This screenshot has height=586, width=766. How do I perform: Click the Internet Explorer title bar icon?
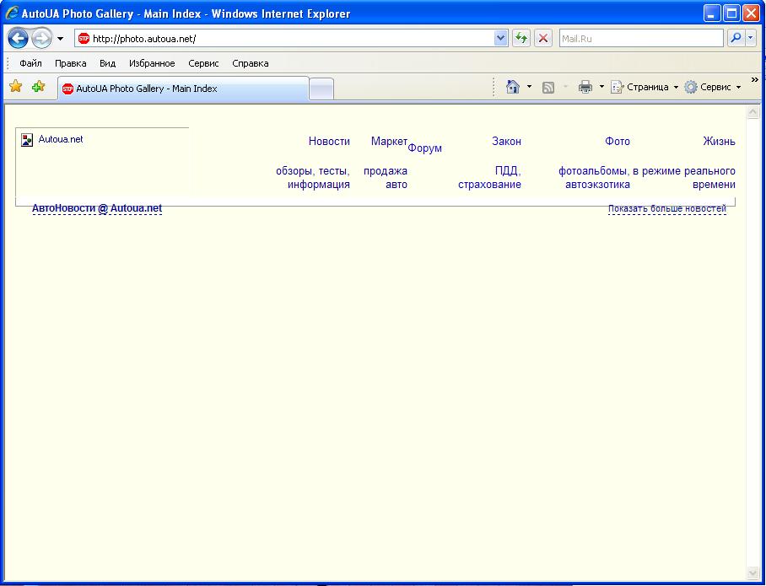[12, 13]
